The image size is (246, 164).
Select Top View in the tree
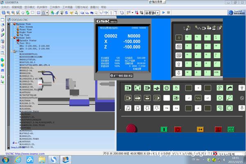click(24, 36)
